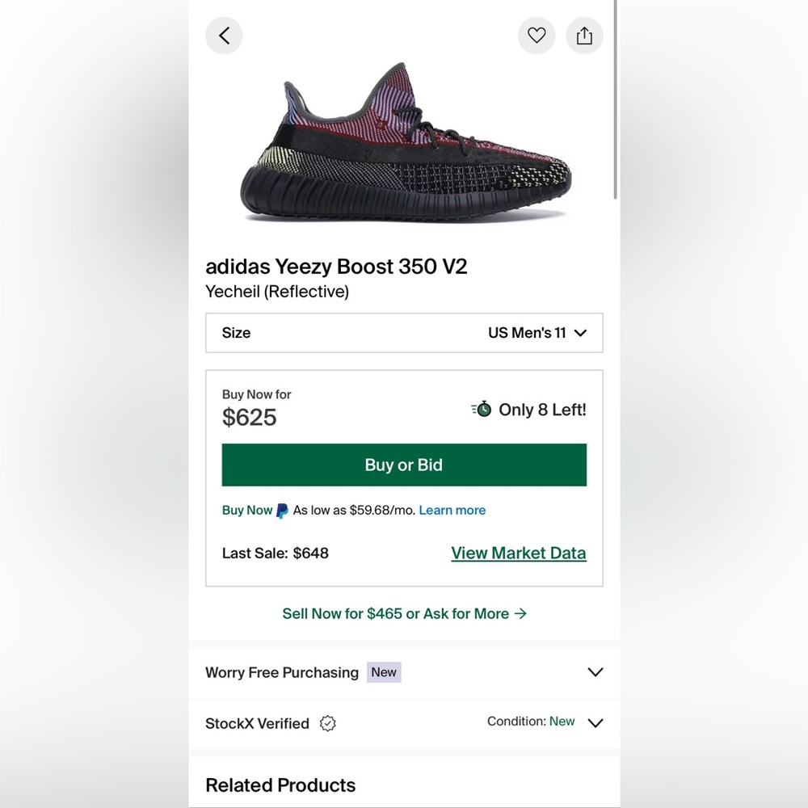The width and height of the screenshot is (808, 808).
Task: Click the StockX Verified checkmark badge
Action: (327, 724)
